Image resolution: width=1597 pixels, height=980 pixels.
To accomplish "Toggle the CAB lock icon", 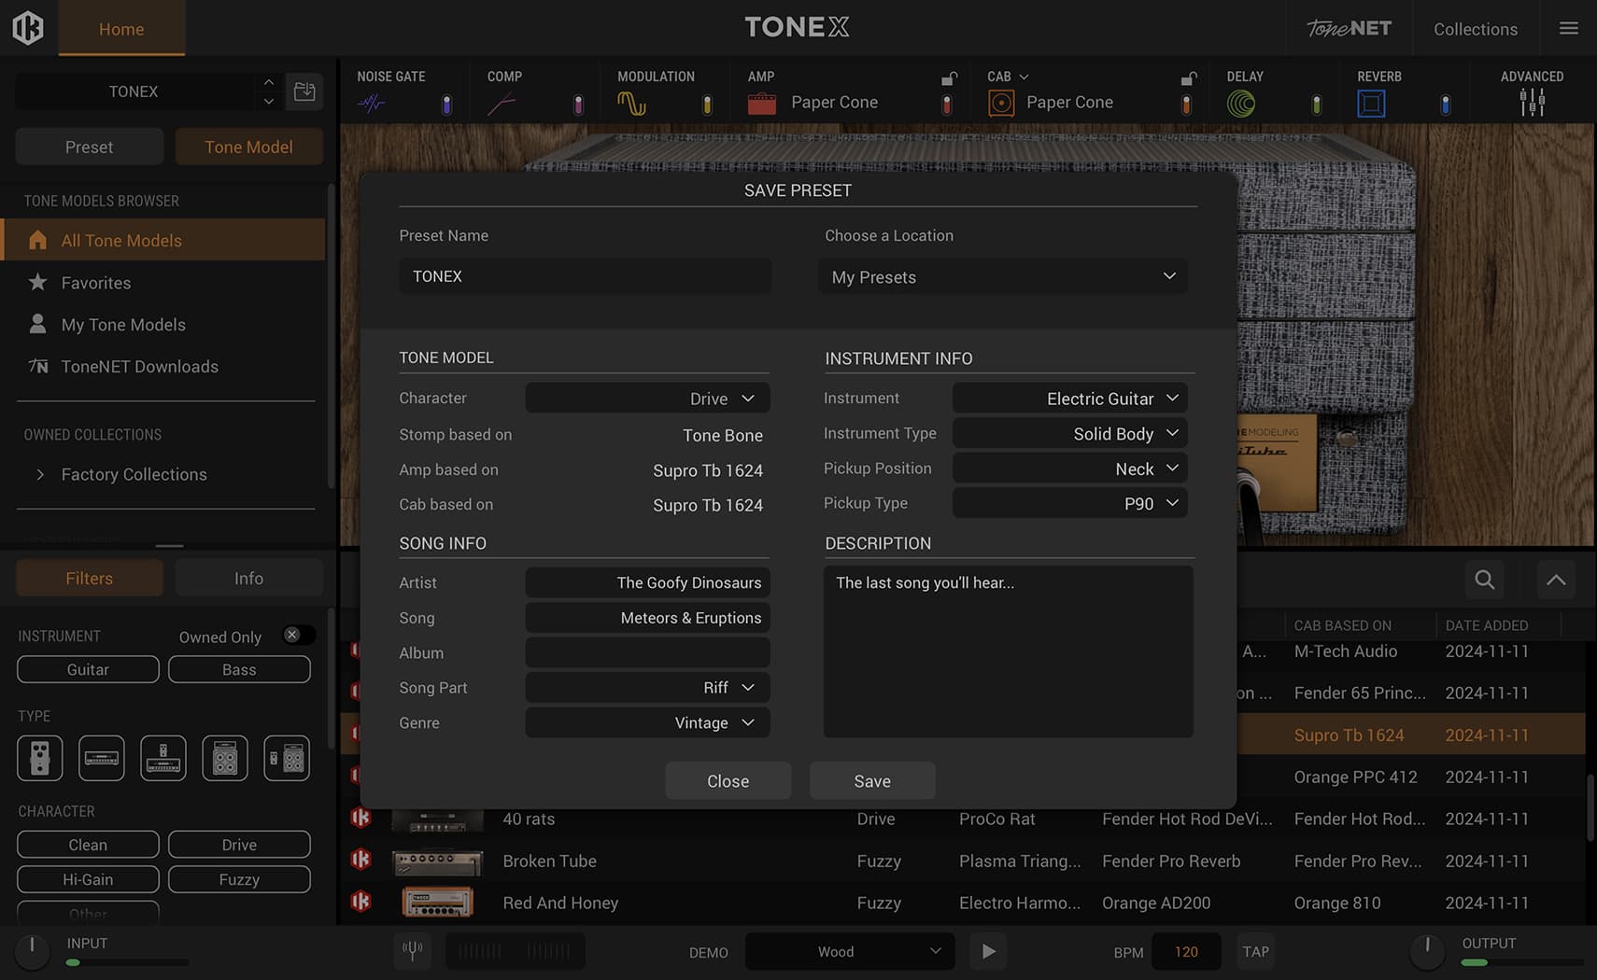I will 1188,78.
